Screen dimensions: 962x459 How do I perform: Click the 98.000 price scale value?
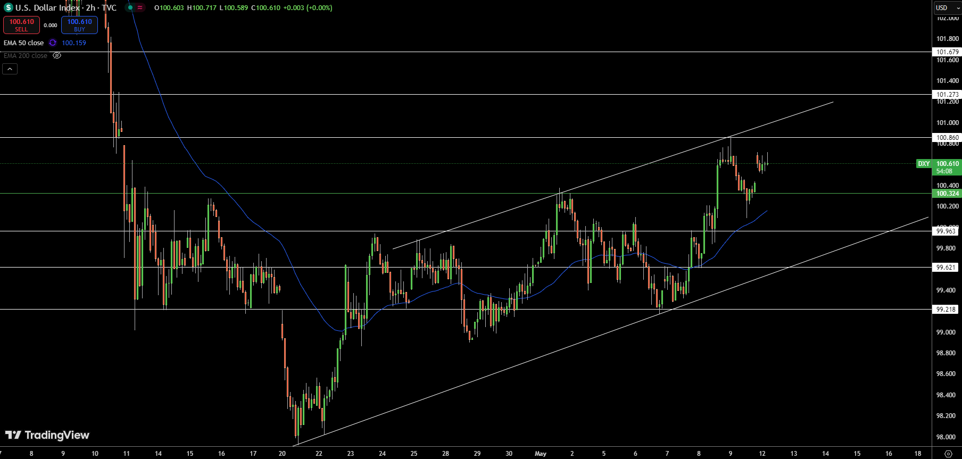[946, 437]
